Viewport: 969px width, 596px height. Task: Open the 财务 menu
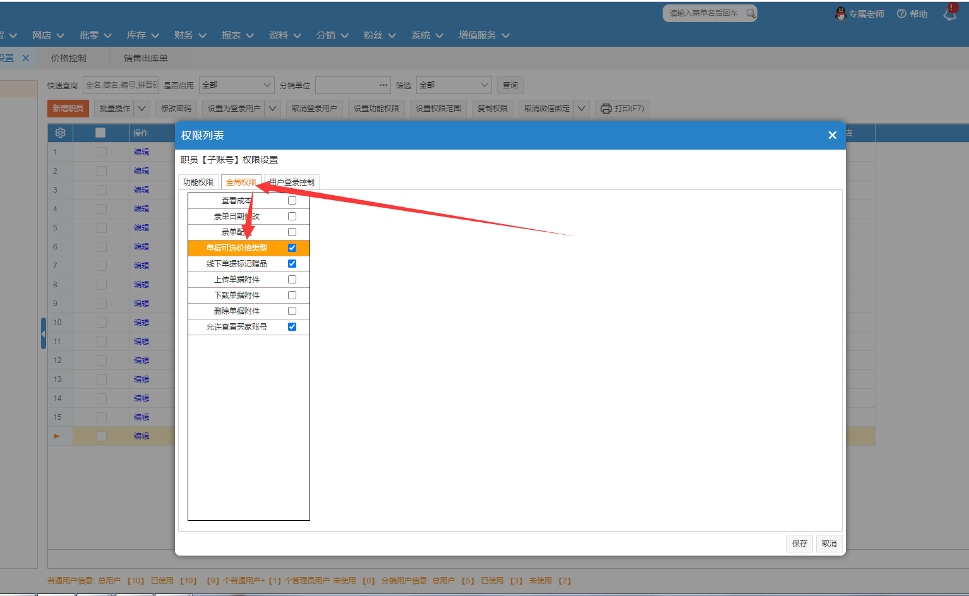(x=190, y=35)
